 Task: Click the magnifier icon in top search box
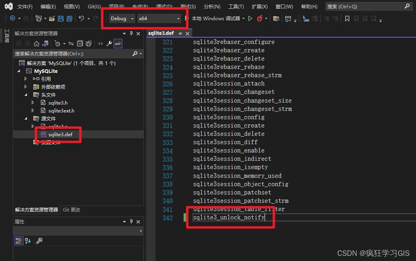pos(407,6)
